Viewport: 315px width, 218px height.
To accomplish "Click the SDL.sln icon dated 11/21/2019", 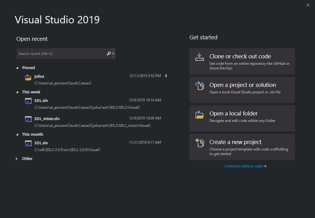I will coord(28,144).
